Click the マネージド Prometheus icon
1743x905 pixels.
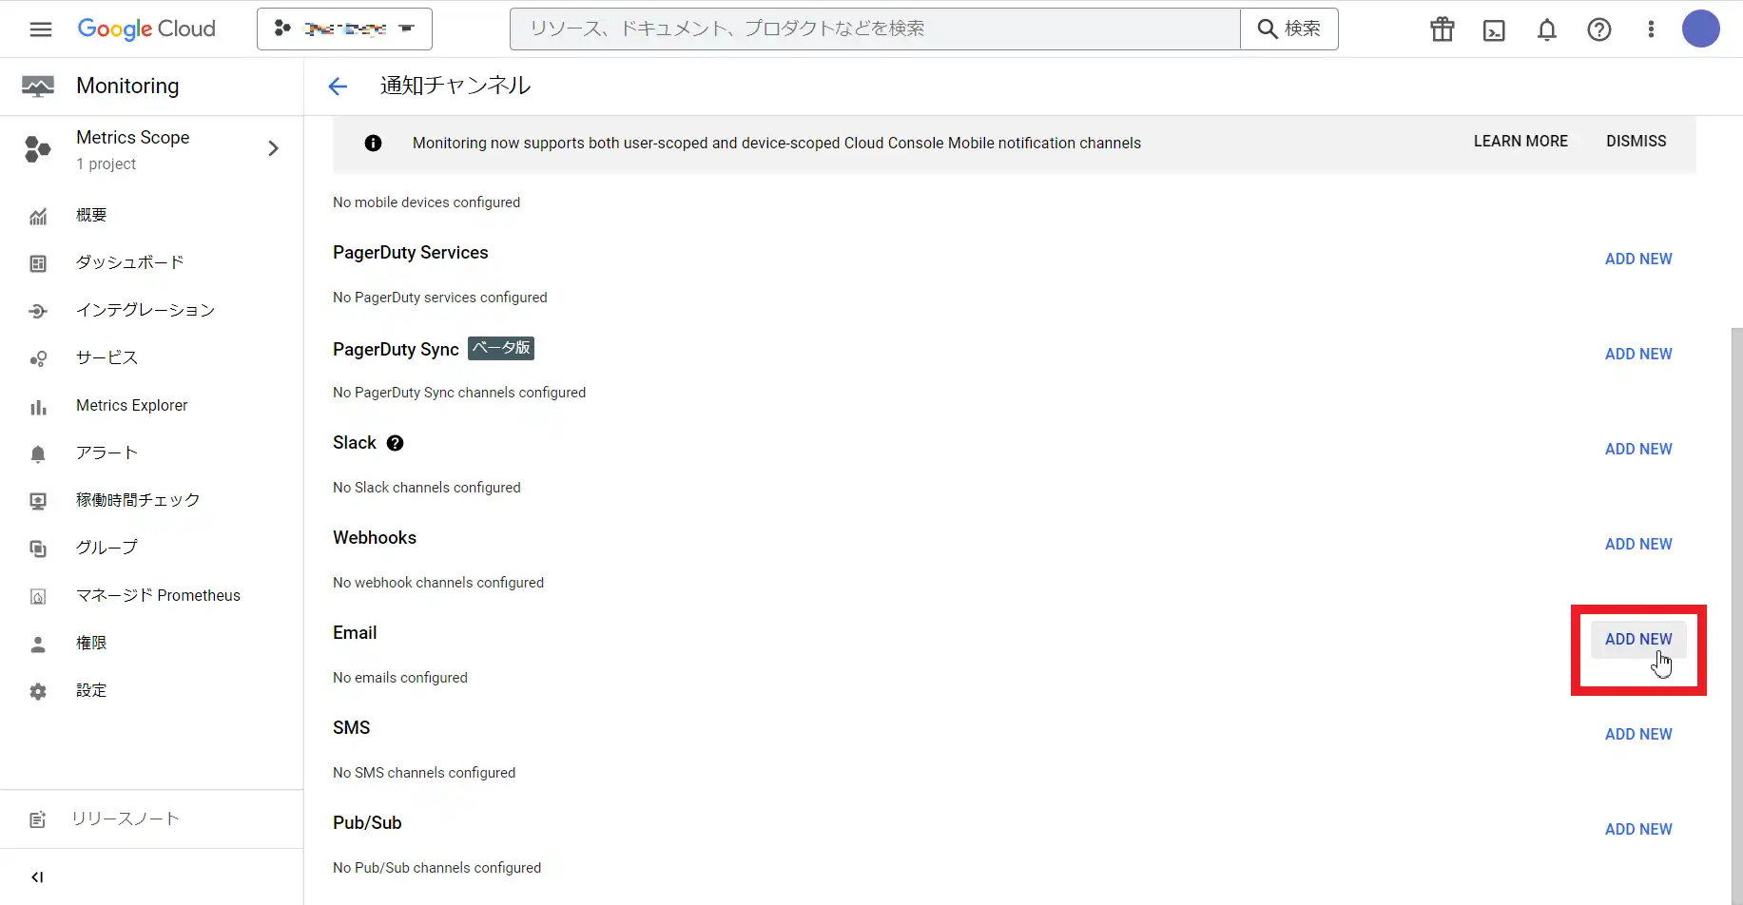(38, 597)
